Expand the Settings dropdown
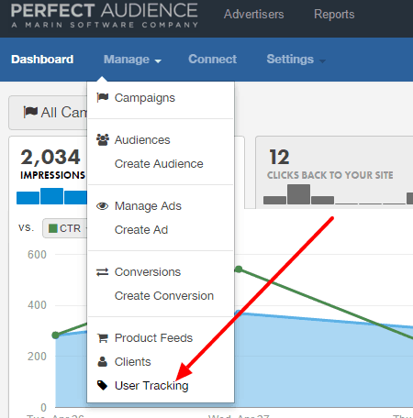Viewport: 413px width, 418px height. 296,60
